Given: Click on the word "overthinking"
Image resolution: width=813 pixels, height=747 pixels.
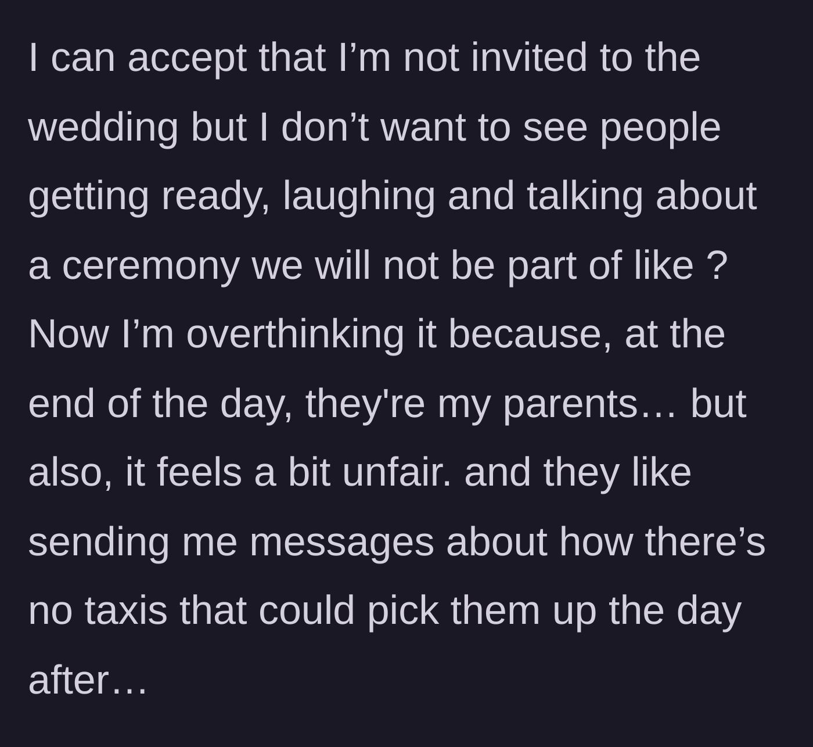Looking at the screenshot, I should (x=295, y=335).
